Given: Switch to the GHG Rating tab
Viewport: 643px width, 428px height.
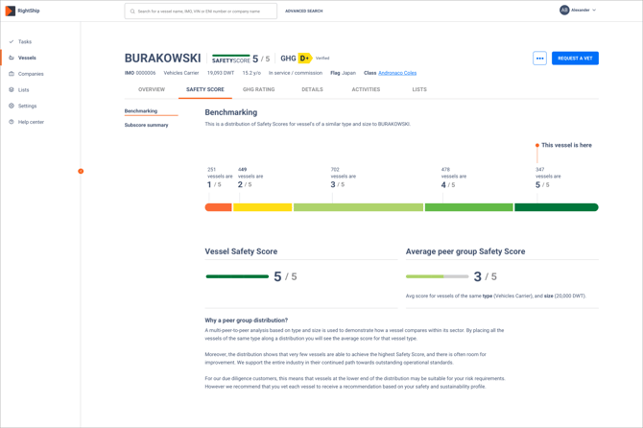Looking at the screenshot, I should tap(258, 89).
